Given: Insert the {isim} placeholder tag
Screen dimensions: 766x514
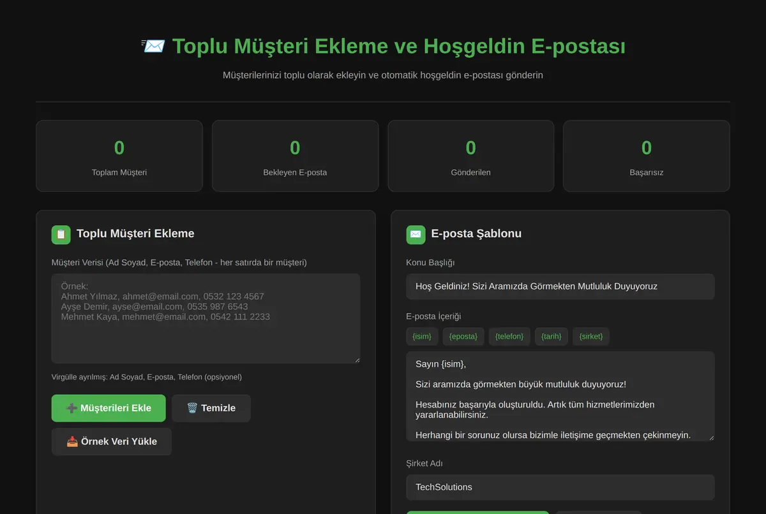Looking at the screenshot, I should point(422,336).
